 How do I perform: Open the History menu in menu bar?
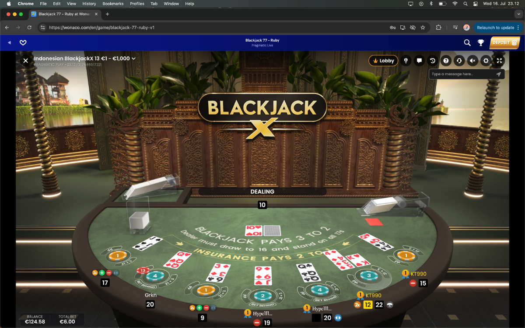click(x=89, y=3)
